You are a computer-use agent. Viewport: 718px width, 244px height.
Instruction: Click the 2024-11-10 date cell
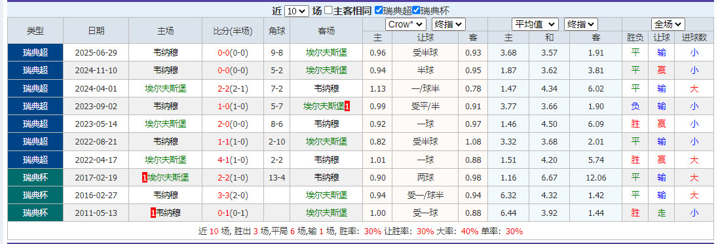(96, 71)
